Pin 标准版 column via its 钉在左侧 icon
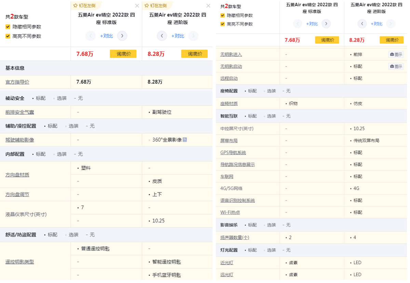The image size is (410, 283). pos(76,5)
